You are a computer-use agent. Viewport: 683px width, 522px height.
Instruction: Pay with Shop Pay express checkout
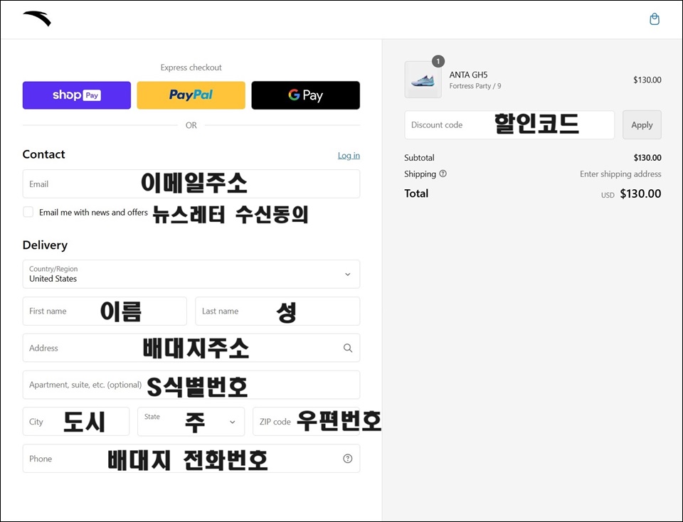pos(77,95)
